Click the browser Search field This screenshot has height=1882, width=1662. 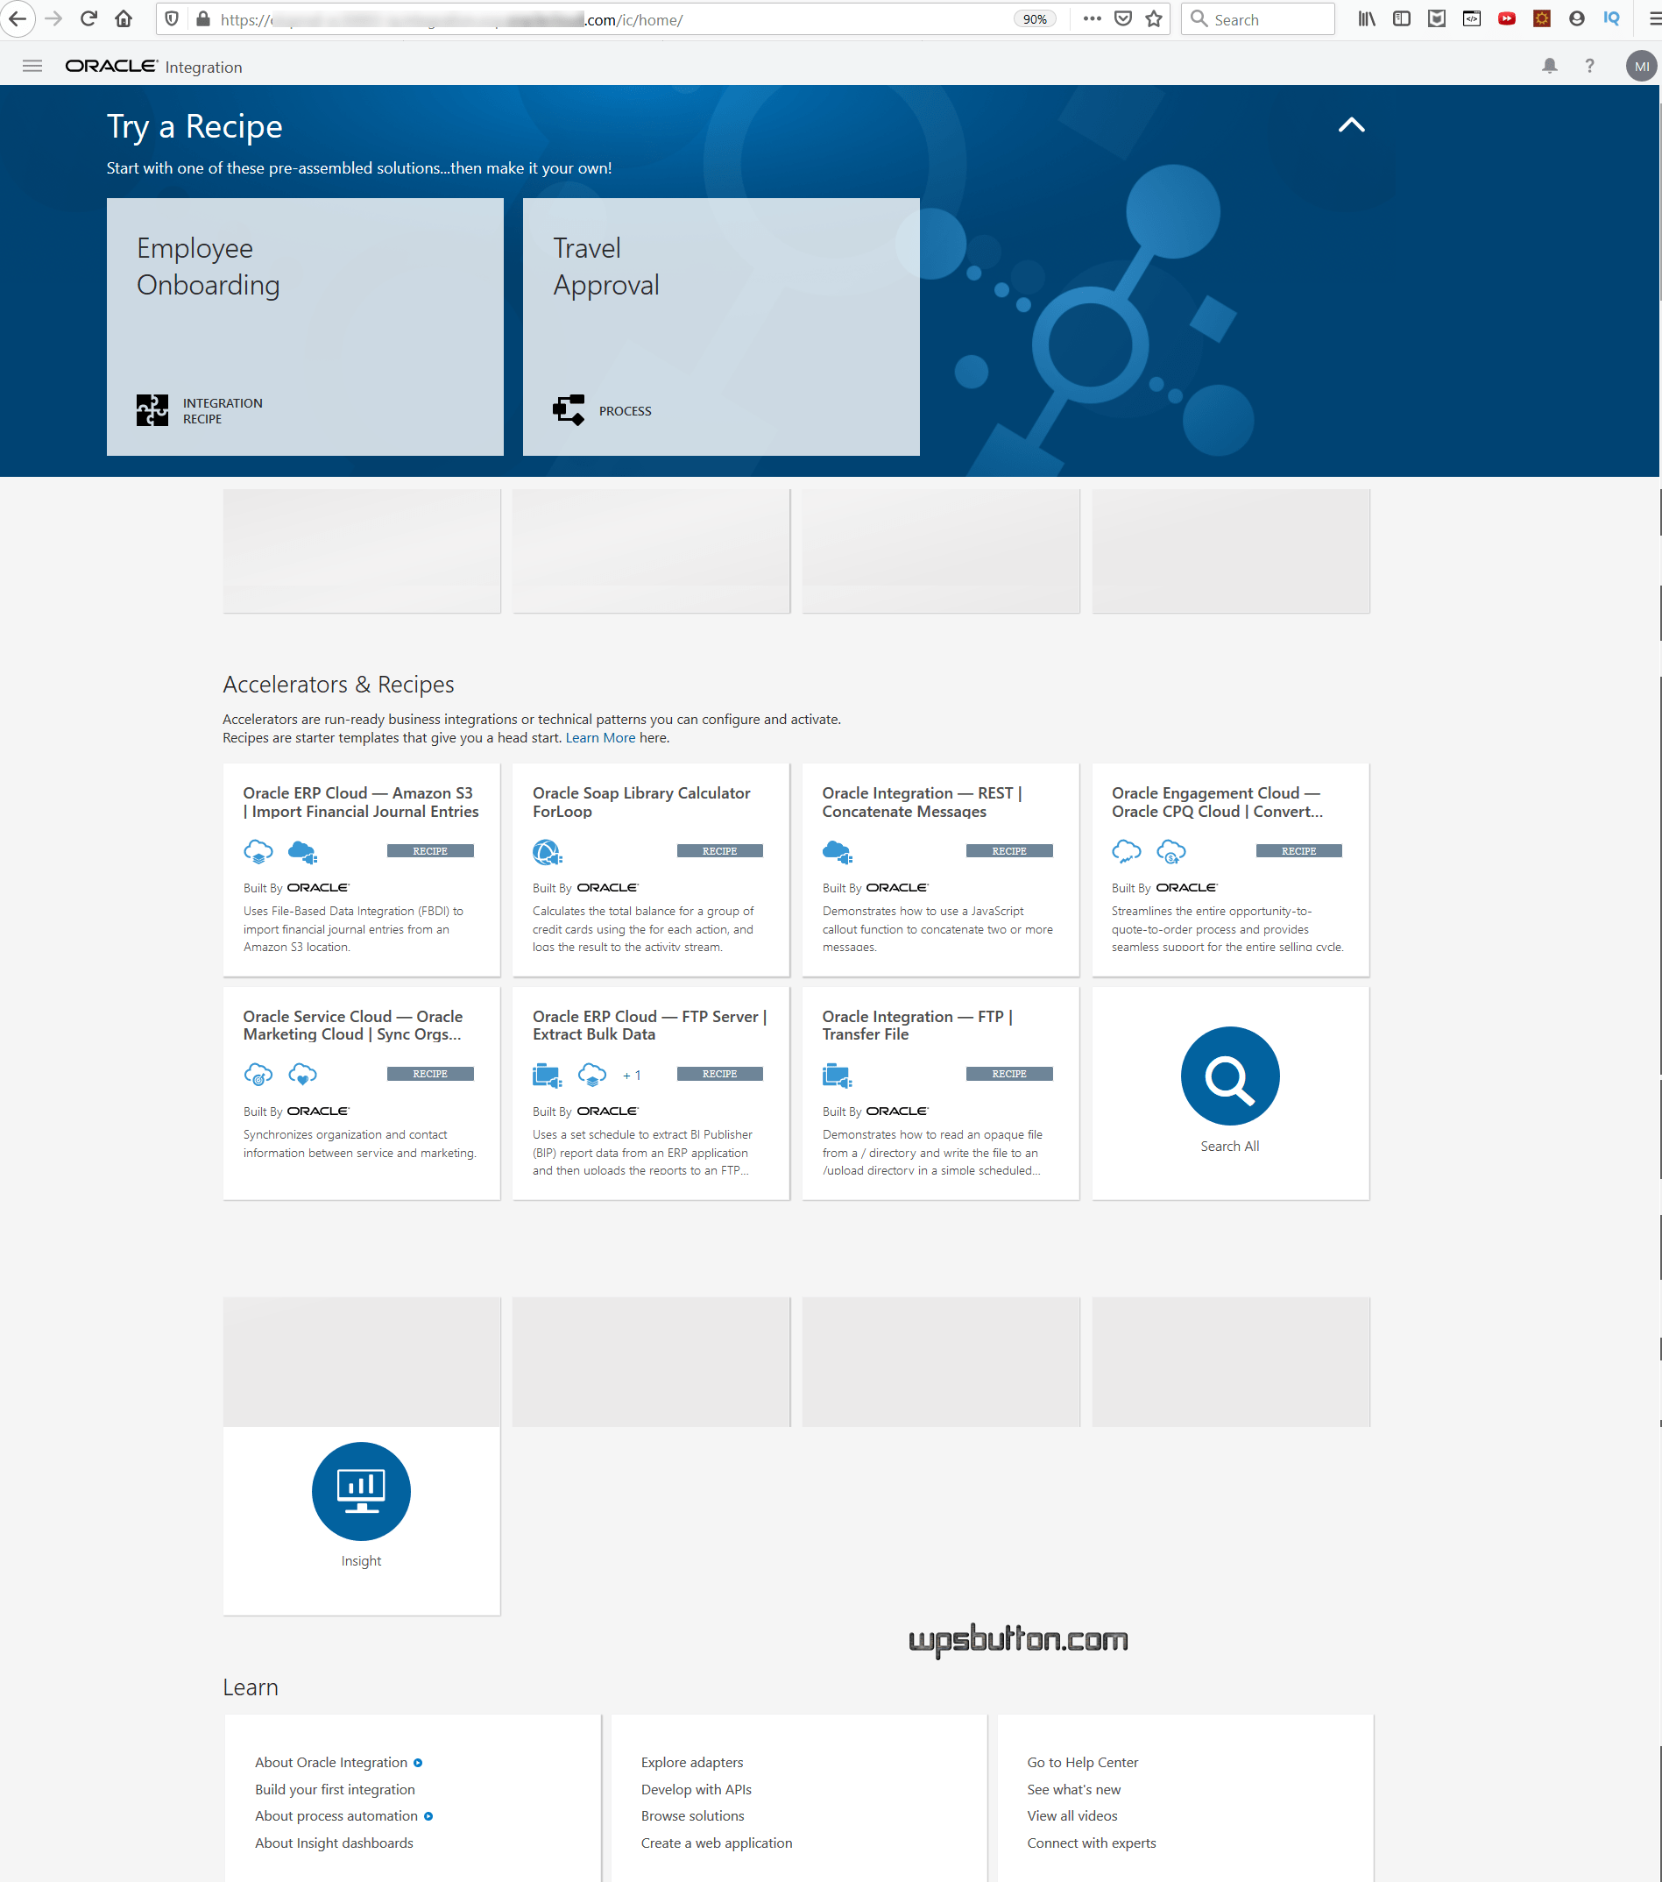click(1258, 19)
